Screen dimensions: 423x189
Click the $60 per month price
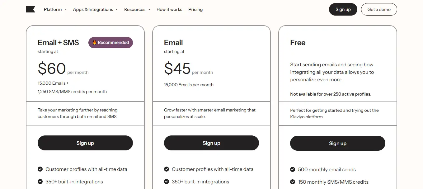click(52, 69)
